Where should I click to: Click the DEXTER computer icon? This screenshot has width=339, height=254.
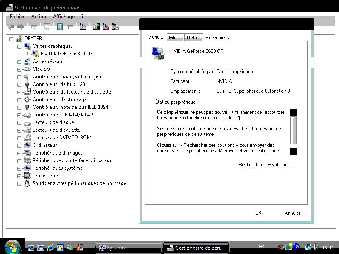pos(19,39)
